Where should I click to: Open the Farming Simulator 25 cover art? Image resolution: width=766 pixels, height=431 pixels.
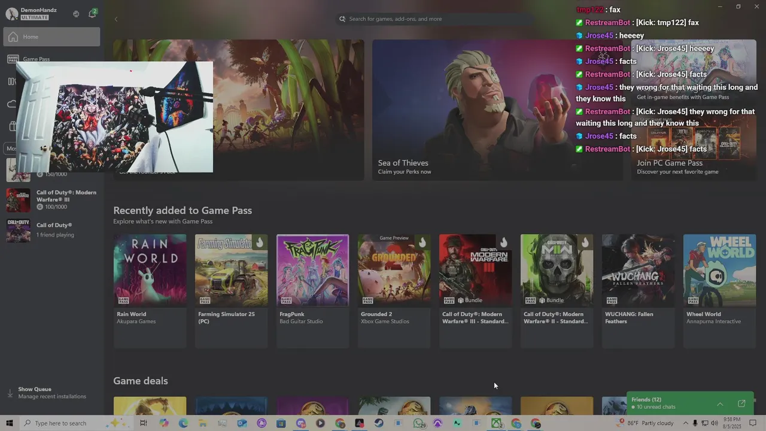coord(231,270)
